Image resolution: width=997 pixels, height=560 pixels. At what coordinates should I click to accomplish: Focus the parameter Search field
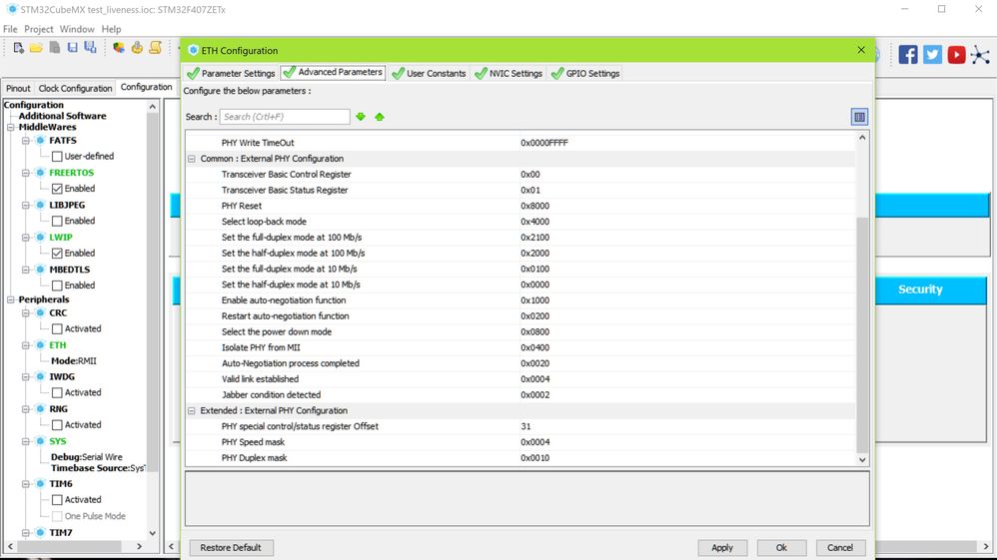[x=285, y=117]
